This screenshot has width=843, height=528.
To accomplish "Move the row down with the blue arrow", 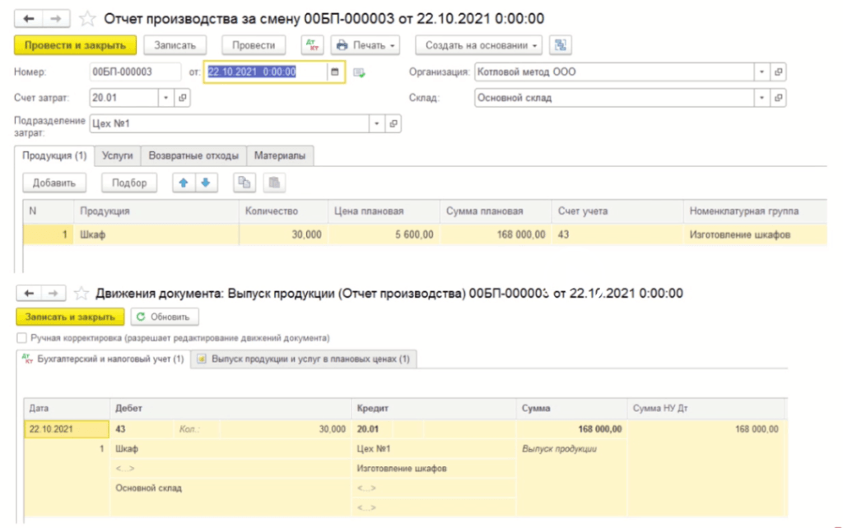I will pos(206,183).
